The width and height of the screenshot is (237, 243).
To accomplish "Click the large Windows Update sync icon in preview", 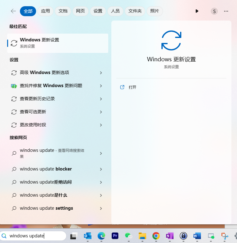I will tap(171, 40).
